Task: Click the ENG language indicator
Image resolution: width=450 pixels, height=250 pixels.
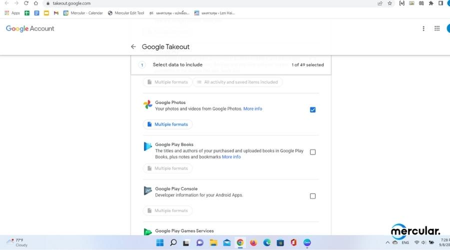Action: coord(405,242)
